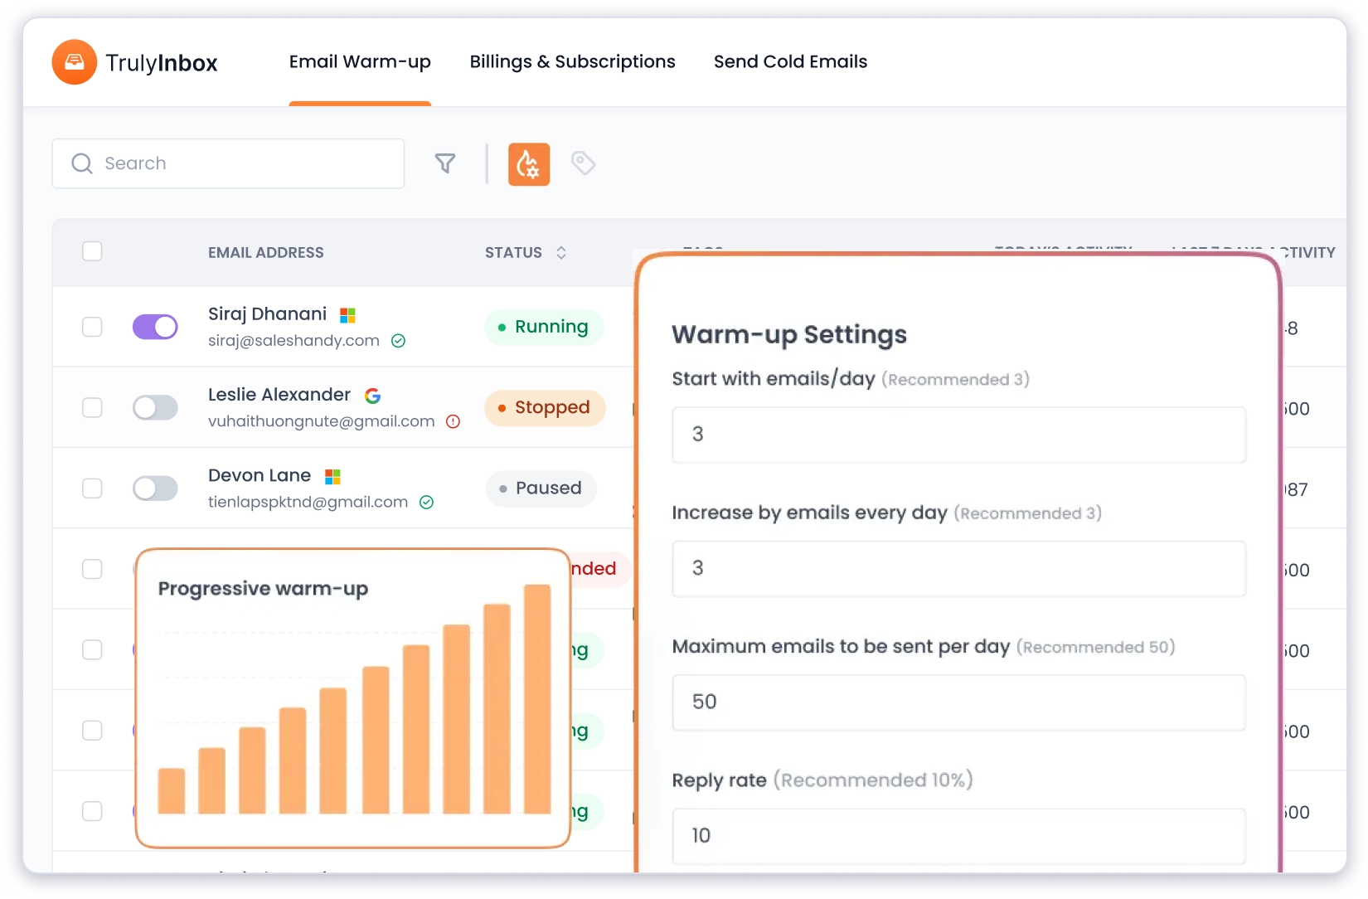Screen dimensions: 1368x899
Task: Click the Reply rate input showing 10
Action: (958, 836)
